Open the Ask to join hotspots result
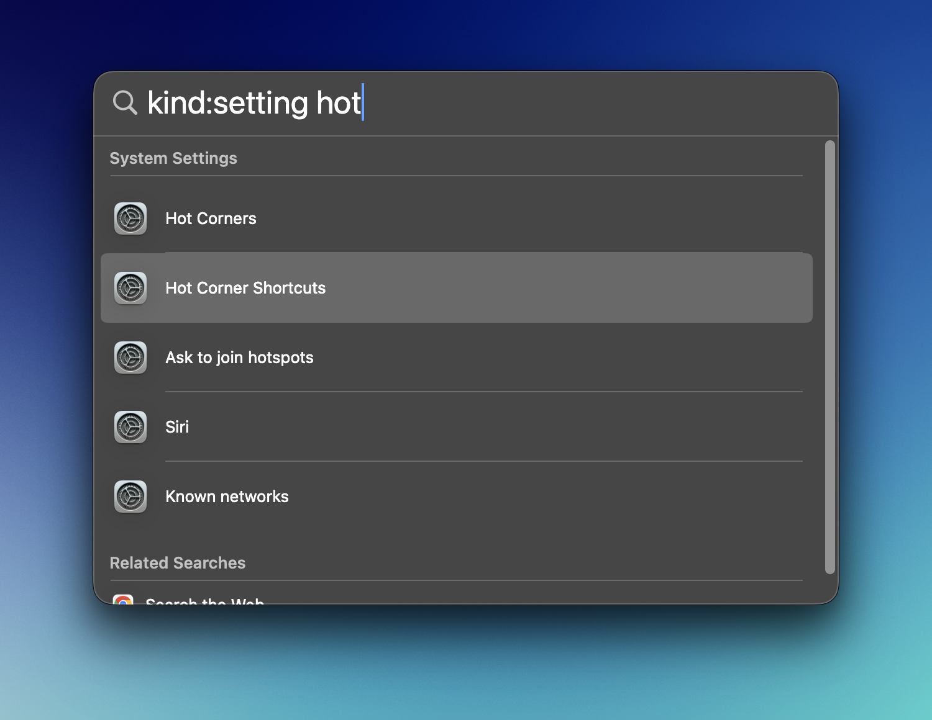The height and width of the screenshot is (720, 932). tap(457, 358)
